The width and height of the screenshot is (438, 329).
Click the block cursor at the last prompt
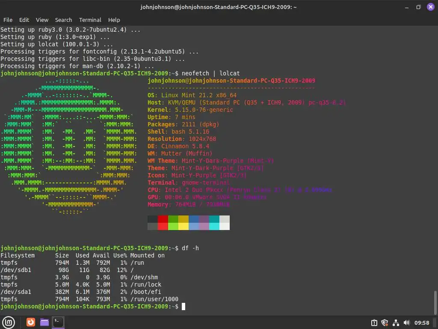click(183, 306)
